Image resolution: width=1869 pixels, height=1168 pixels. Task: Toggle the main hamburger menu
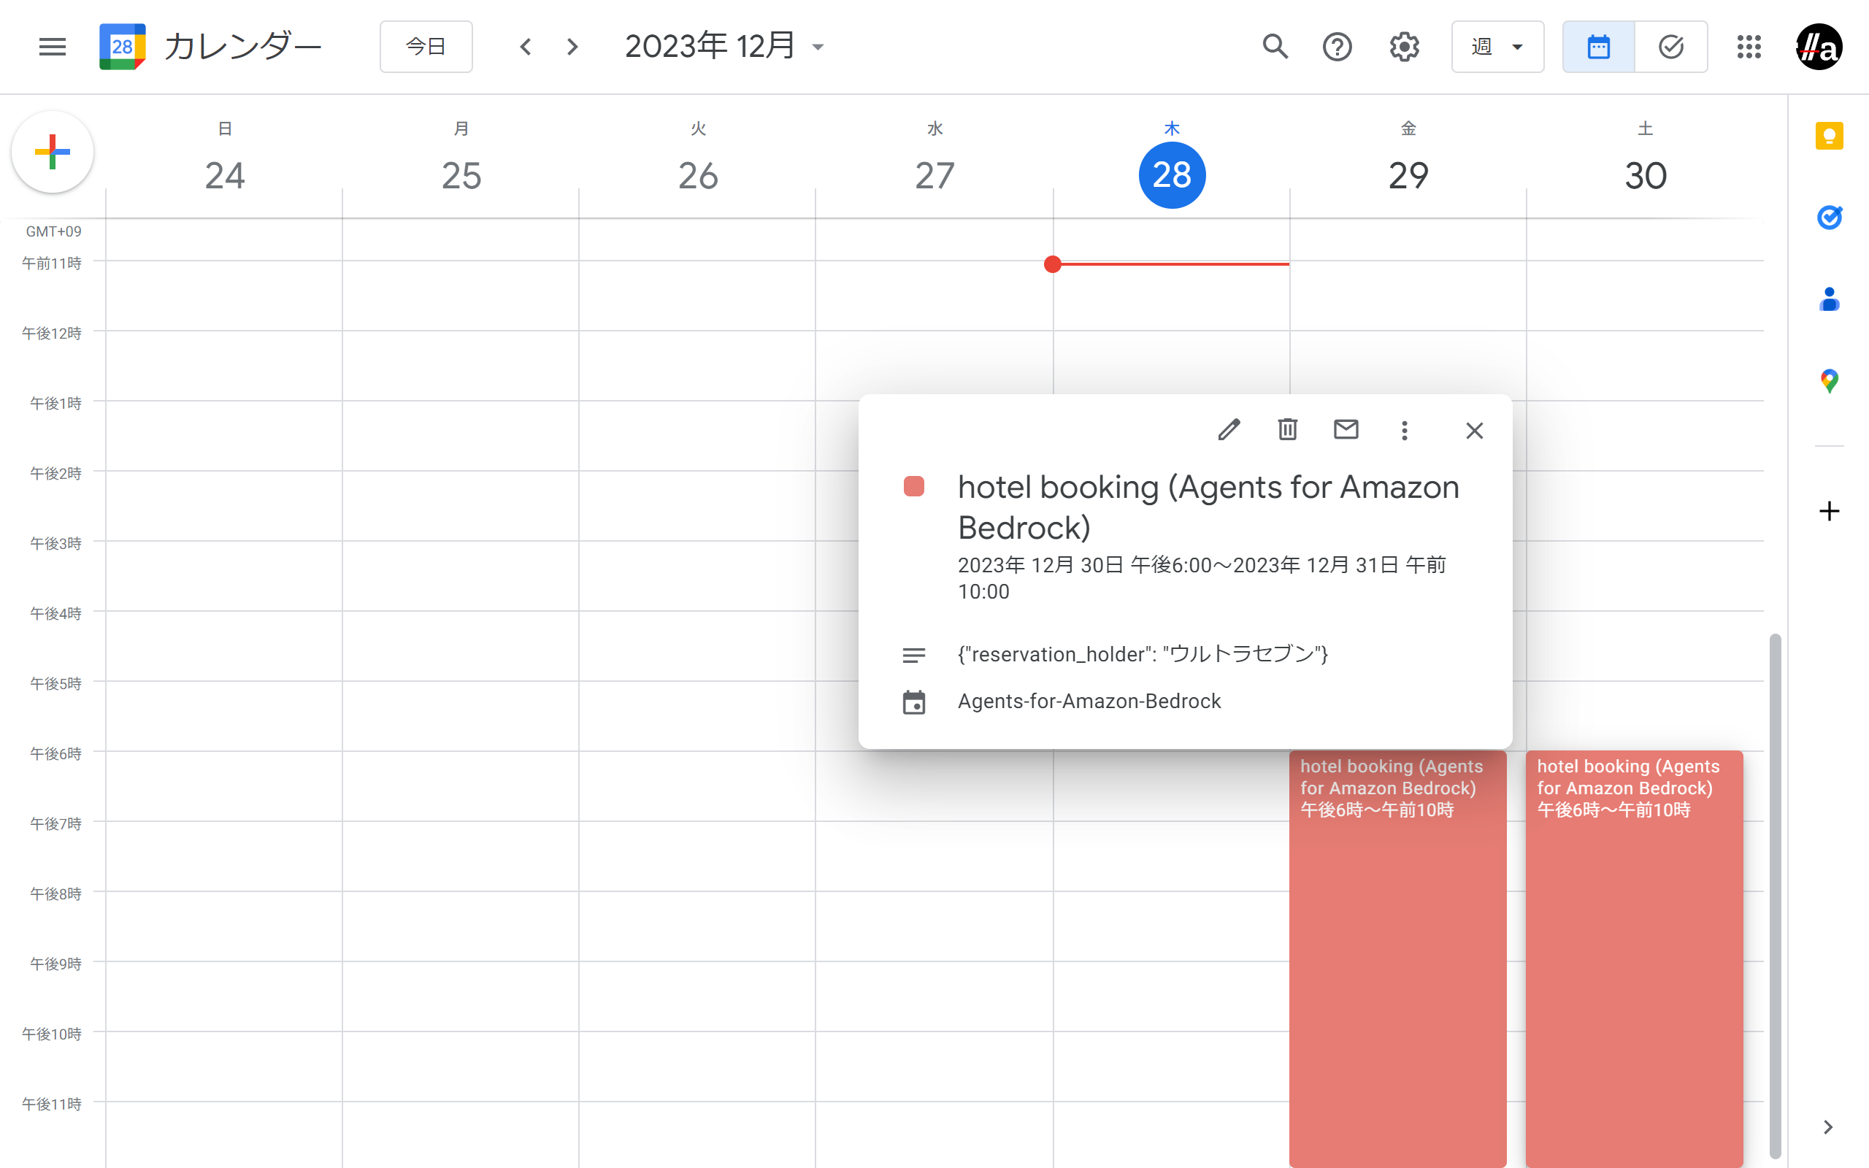(53, 47)
